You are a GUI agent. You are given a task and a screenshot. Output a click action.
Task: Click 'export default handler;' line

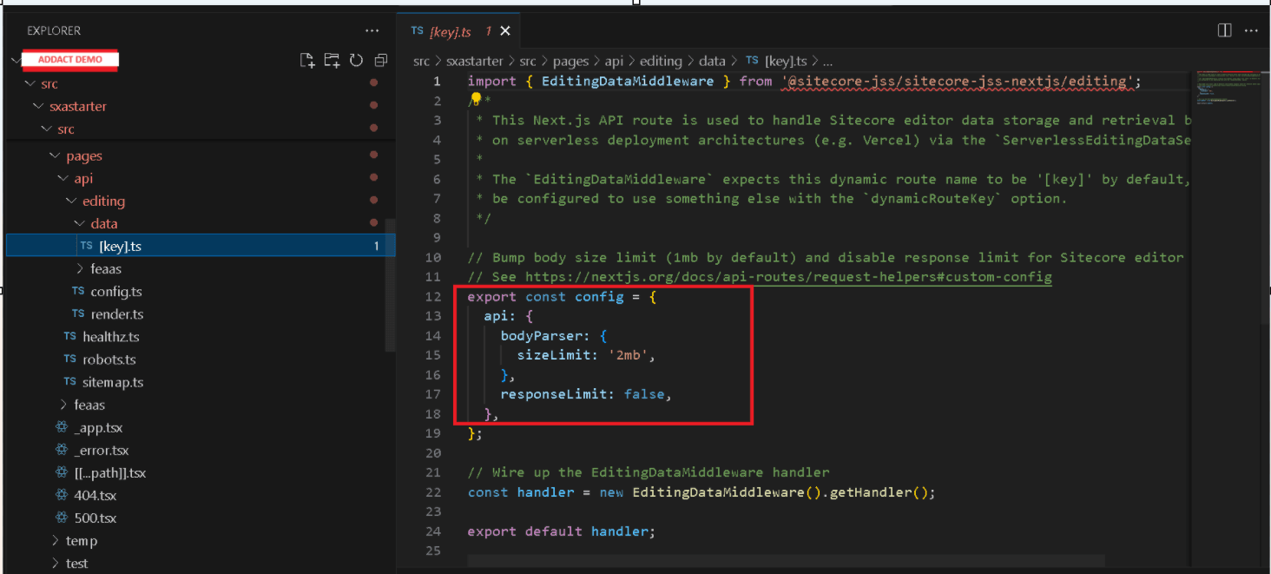coord(561,531)
